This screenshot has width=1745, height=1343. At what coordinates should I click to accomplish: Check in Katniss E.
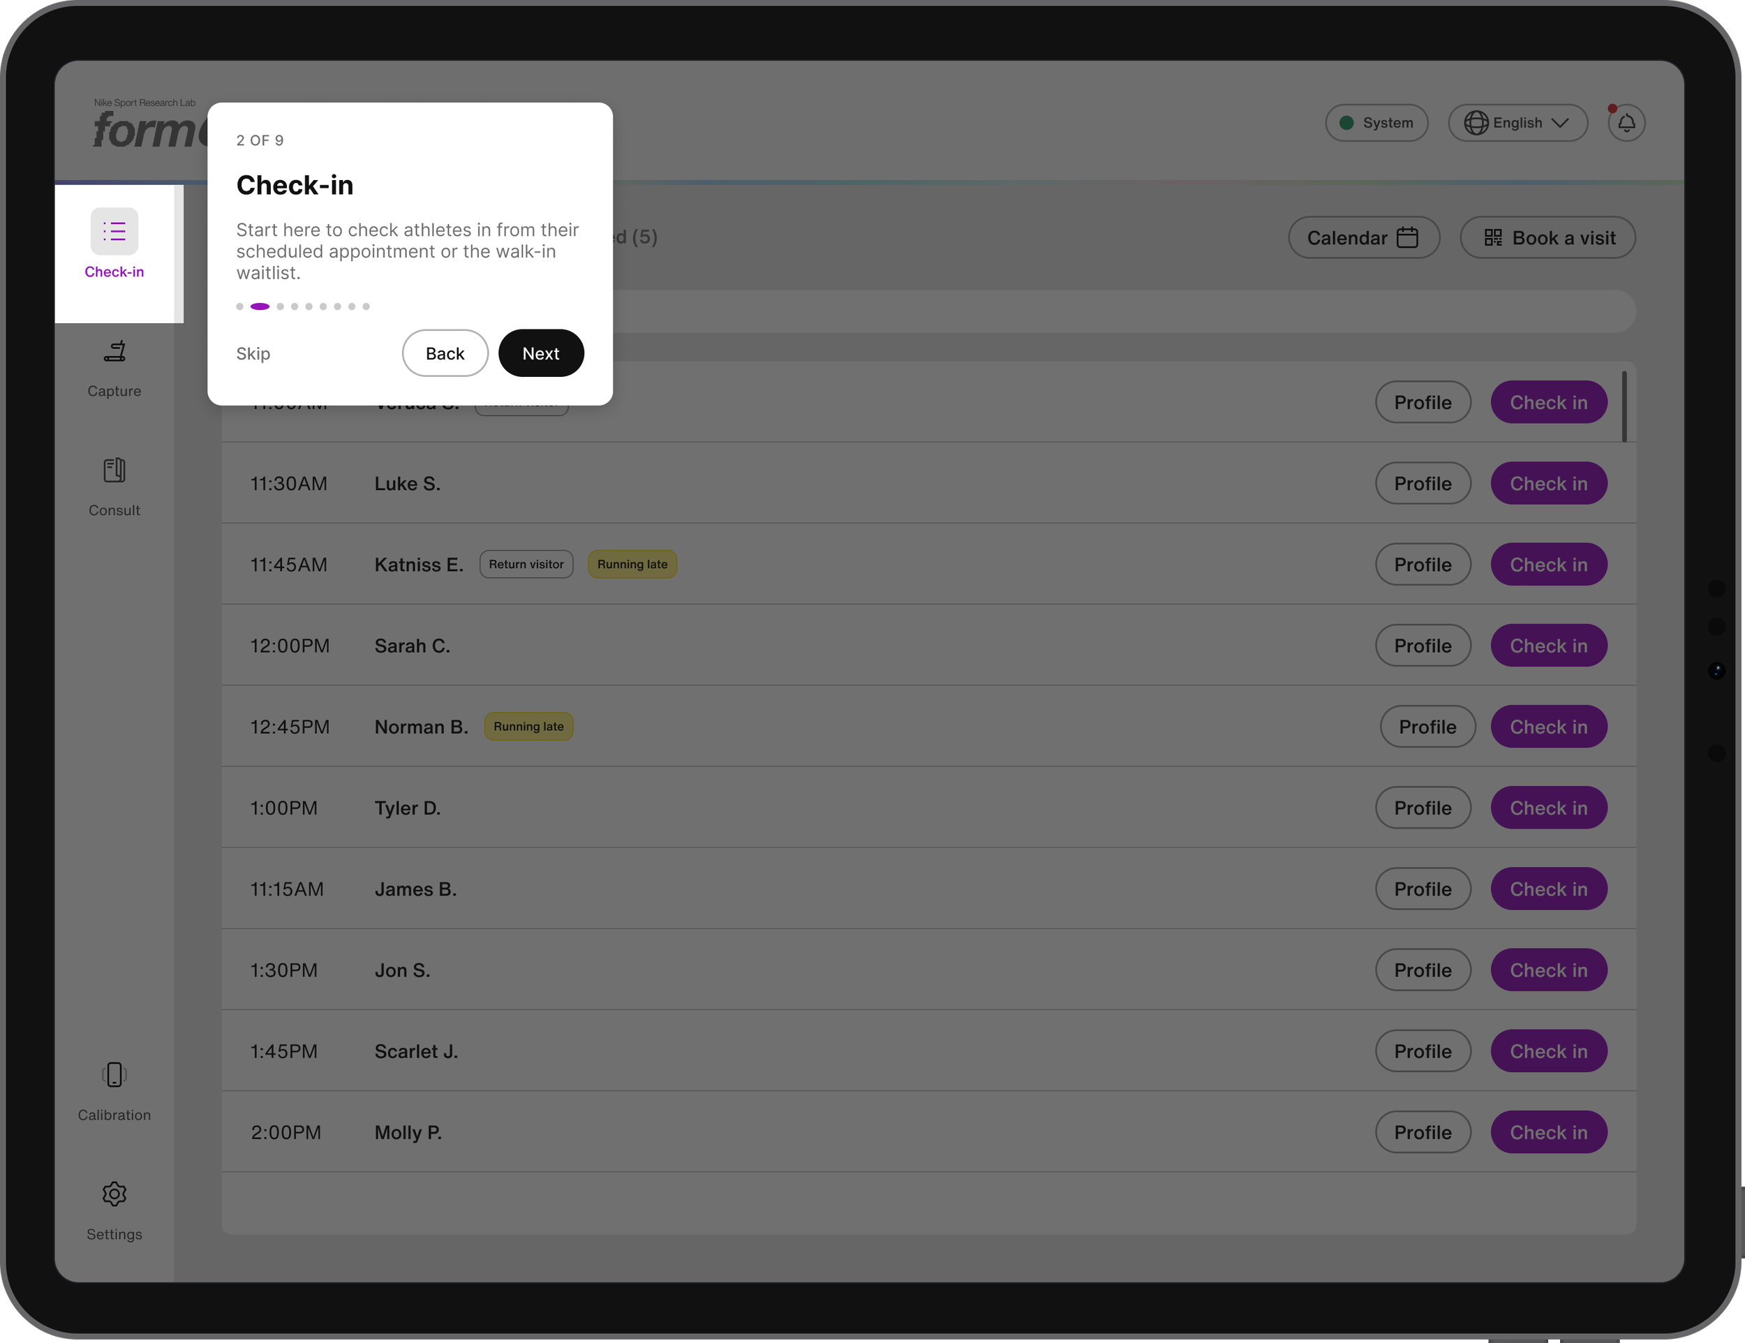pos(1548,564)
